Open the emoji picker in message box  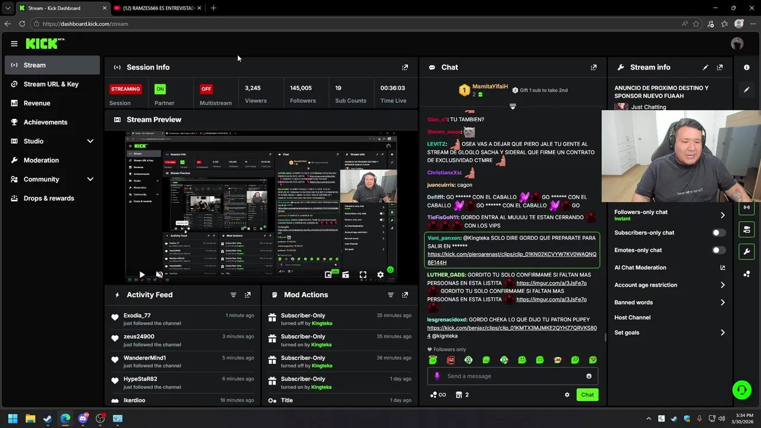click(x=589, y=376)
